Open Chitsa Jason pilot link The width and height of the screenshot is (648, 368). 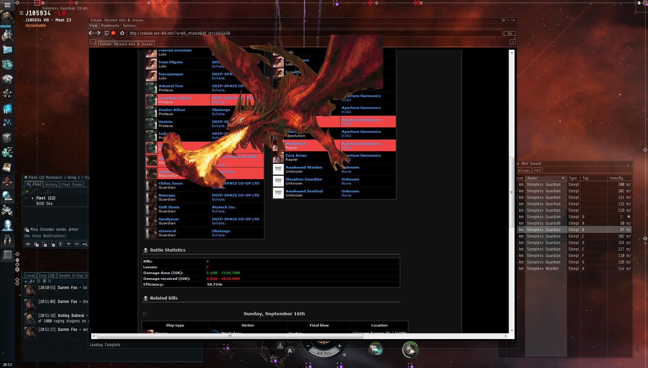171,183
